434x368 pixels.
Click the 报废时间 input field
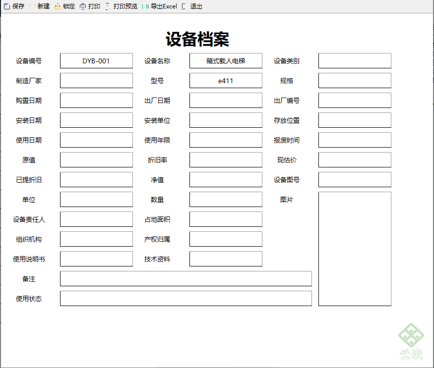click(x=355, y=140)
